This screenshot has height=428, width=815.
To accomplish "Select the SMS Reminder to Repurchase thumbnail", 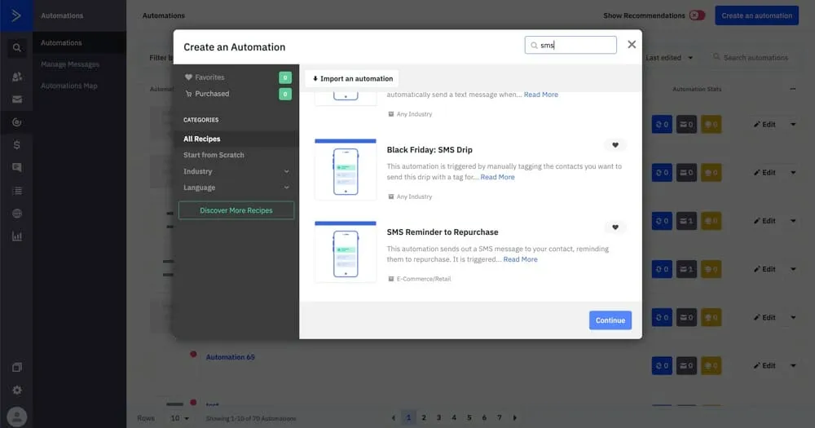I will [346, 252].
